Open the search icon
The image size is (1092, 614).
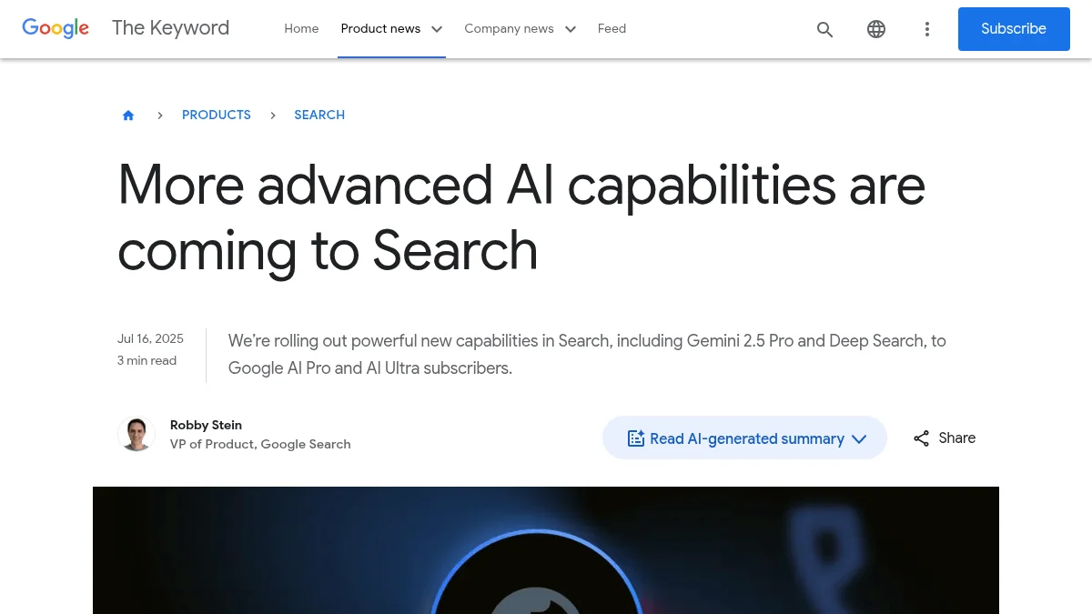(824, 29)
